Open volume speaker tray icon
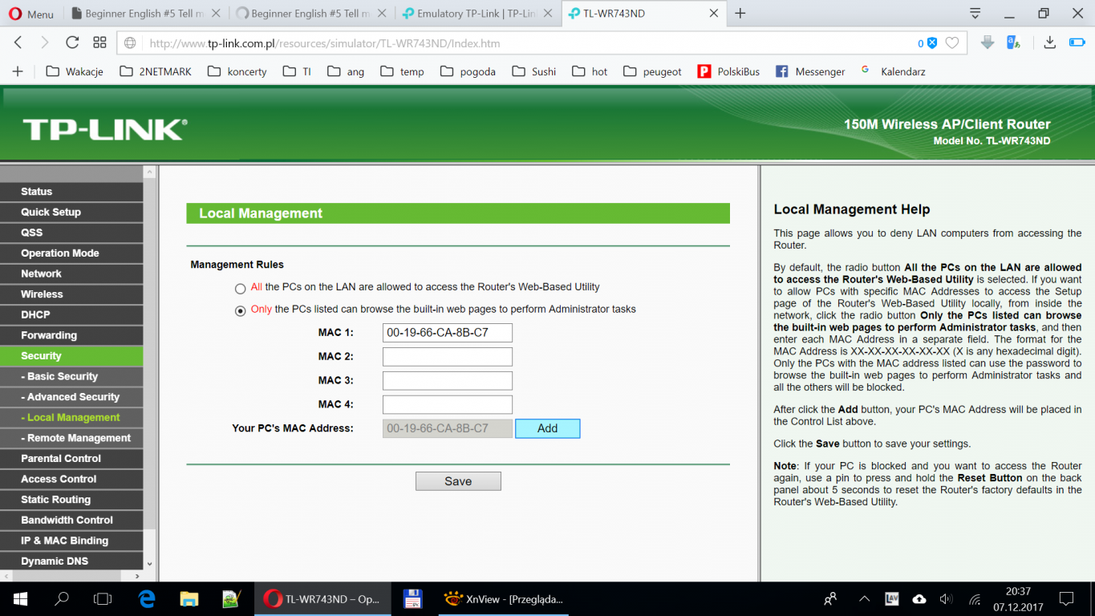Screen dimensions: 1095x616 946,598
